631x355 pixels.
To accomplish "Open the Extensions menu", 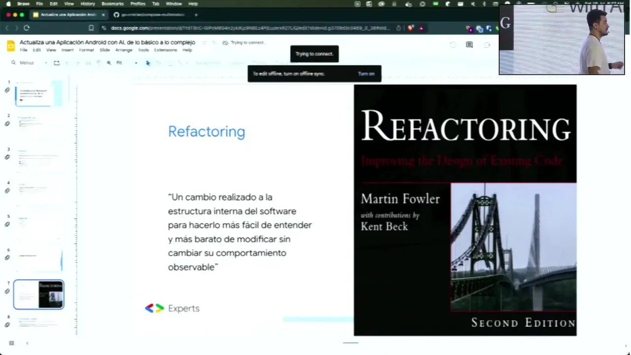I will (x=165, y=50).
